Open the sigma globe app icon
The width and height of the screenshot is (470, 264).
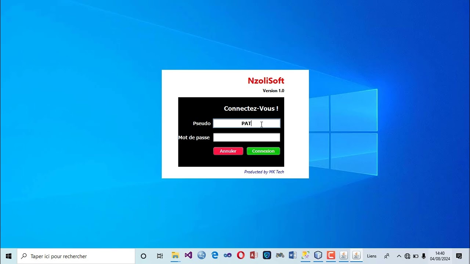click(202, 255)
